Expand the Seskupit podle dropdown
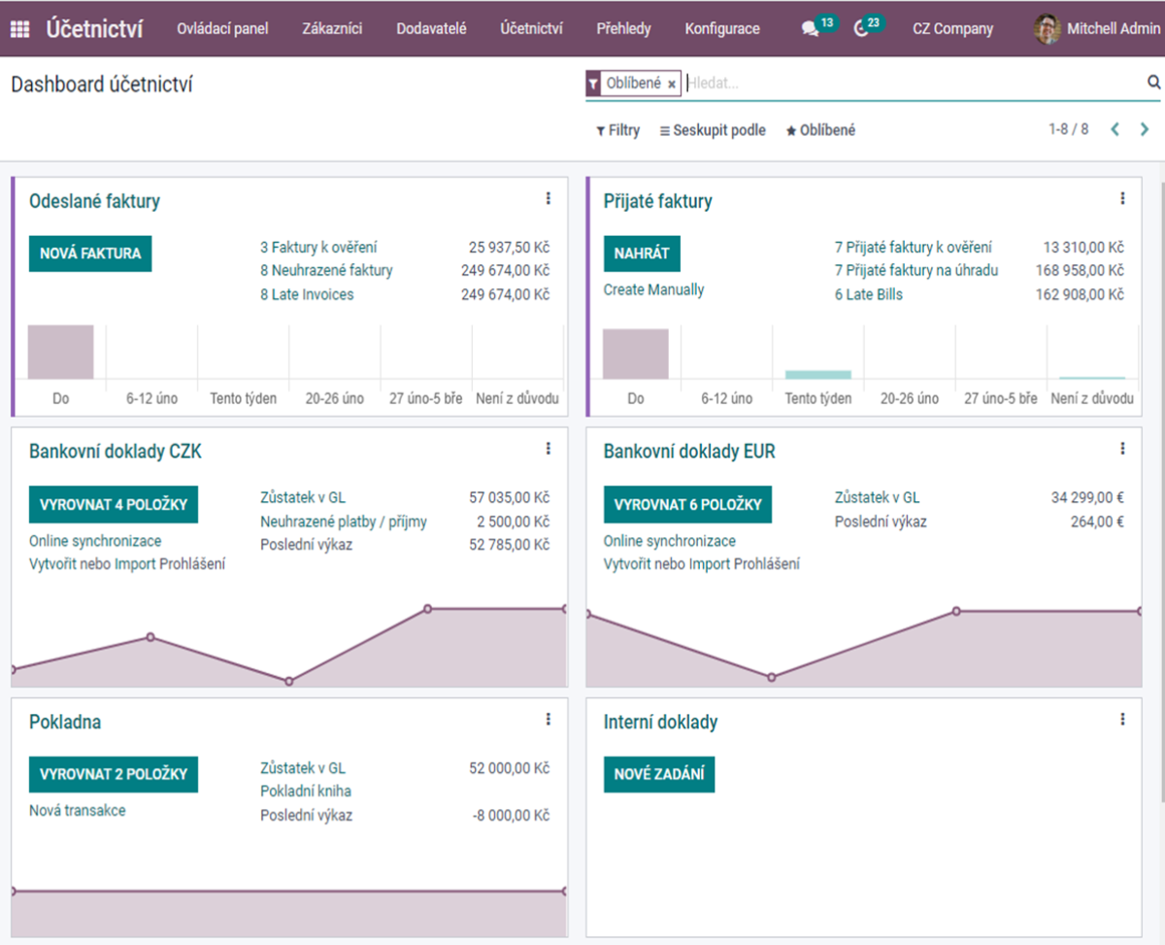1165x945 pixels. coord(713,130)
